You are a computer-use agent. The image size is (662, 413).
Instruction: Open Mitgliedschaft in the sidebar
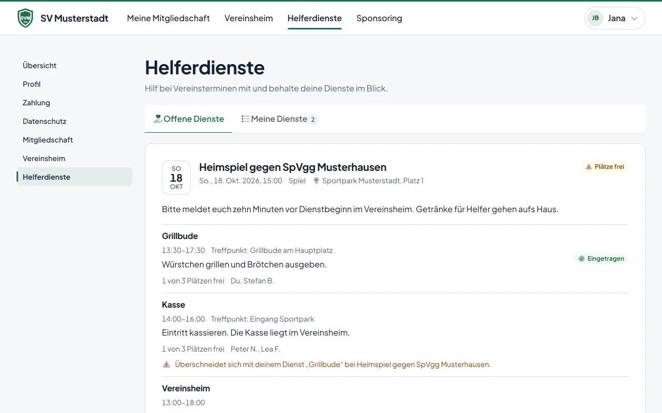(74, 140)
